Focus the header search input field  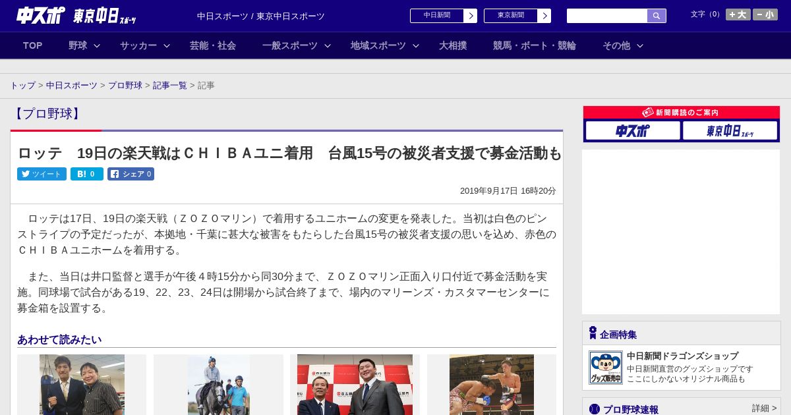pos(607,16)
